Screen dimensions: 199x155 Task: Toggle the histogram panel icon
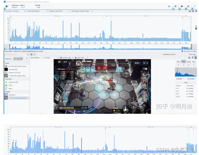(x=196, y=57)
